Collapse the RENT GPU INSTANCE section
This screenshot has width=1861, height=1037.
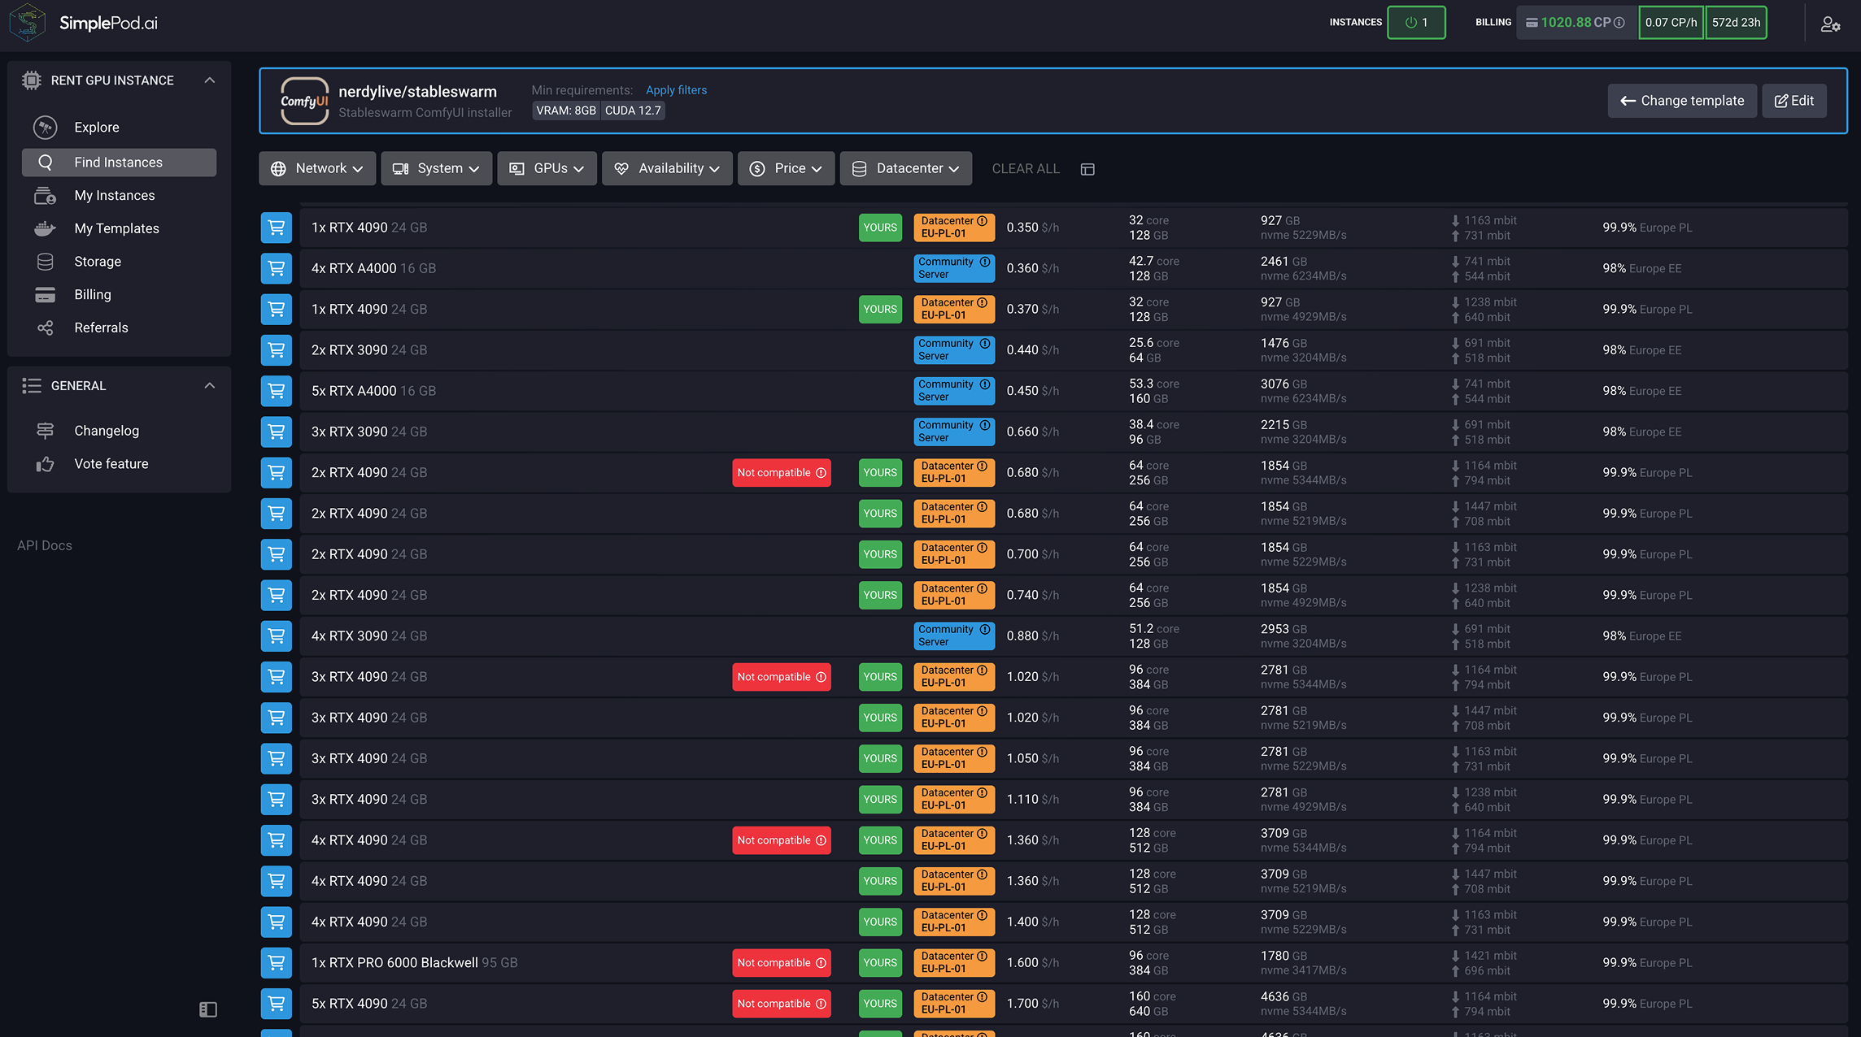point(210,80)
